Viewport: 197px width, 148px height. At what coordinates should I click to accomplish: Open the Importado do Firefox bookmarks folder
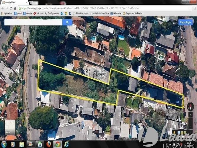pos(133,14)
